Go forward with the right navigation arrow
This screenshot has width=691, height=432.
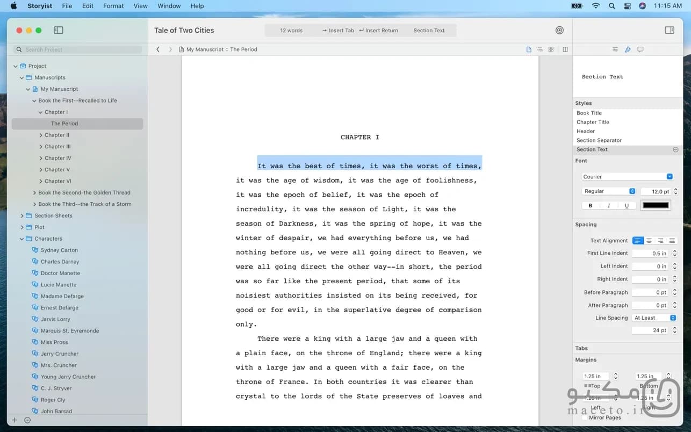[170, 49]
